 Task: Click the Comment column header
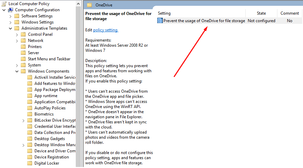coord(289,13)
